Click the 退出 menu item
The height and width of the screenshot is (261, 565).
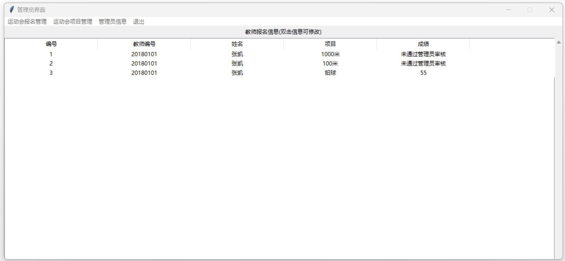click(139, 21)
